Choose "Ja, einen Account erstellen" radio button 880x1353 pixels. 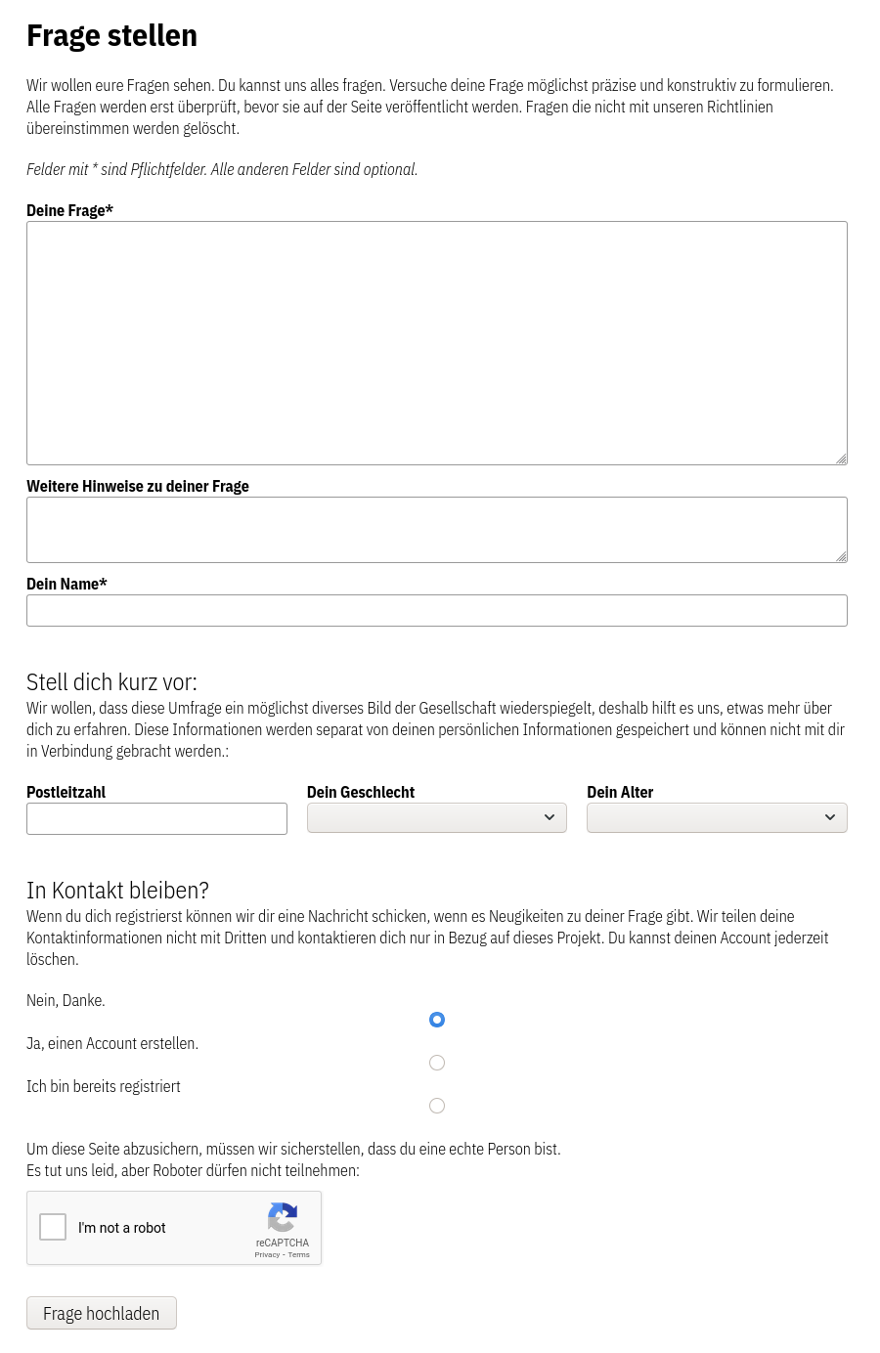point(437,1063)
